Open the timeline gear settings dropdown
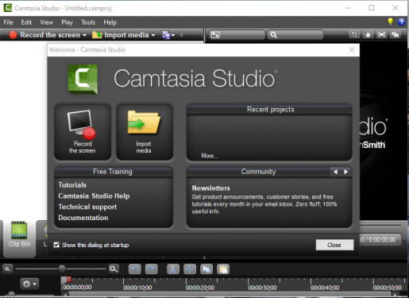The height and width of the screenshot is (298, 409). (x=29, y=284)
